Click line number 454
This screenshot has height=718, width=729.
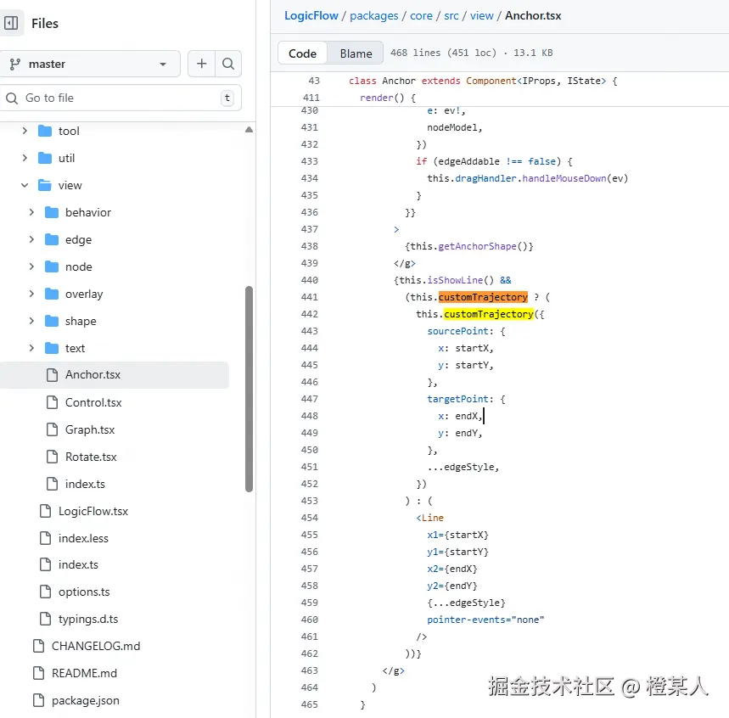tap(309, 518)
